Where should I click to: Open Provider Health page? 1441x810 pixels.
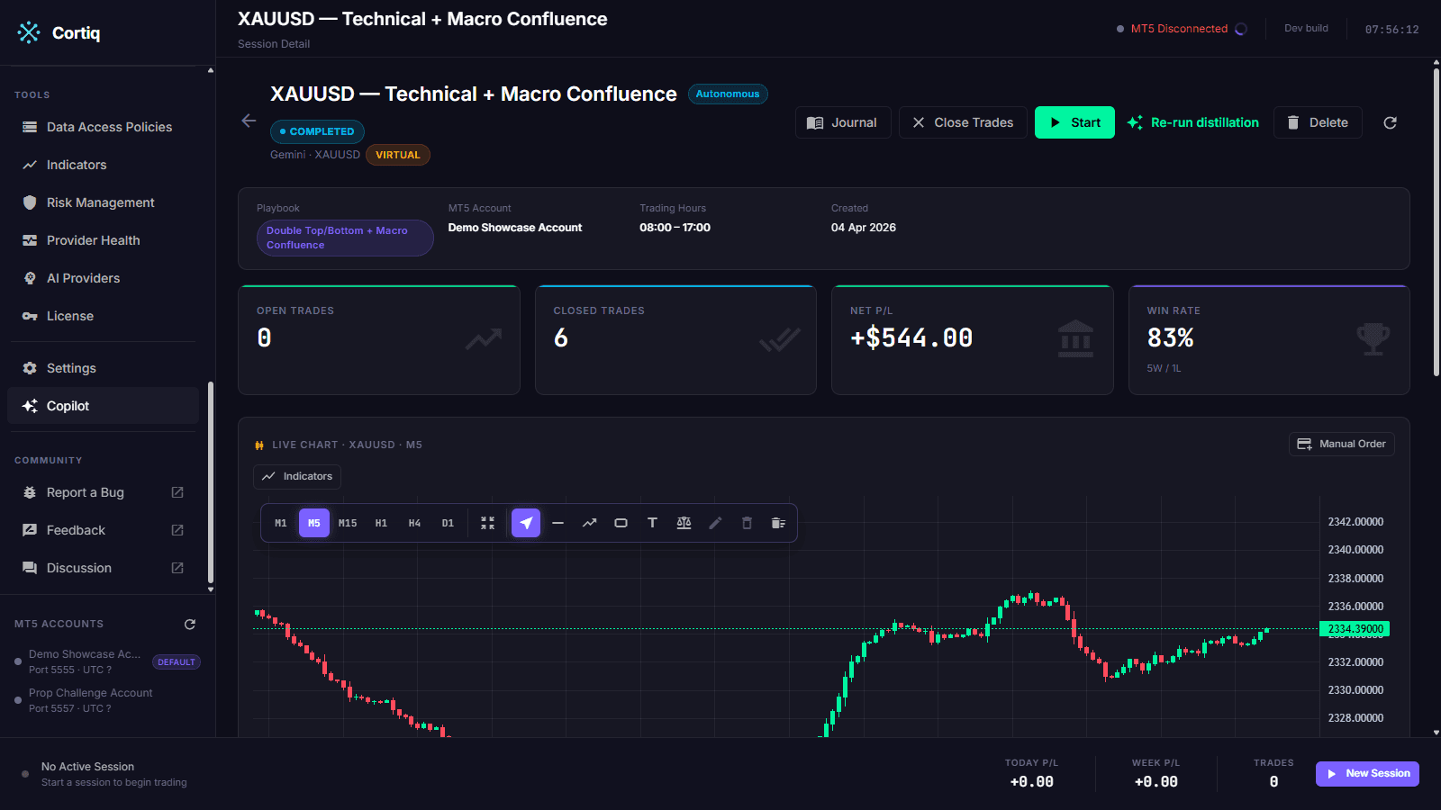(x=103, y=240)
